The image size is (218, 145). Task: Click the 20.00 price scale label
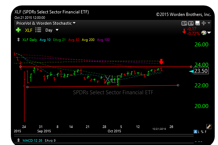coord(201,106)
